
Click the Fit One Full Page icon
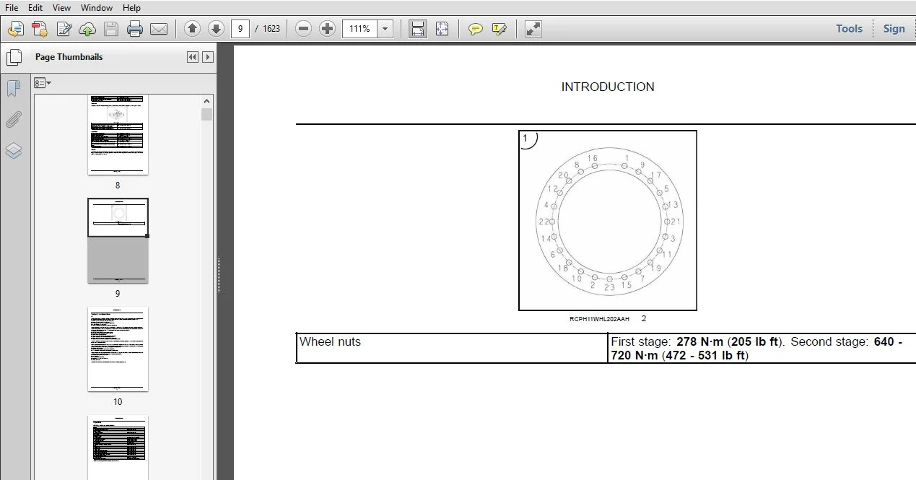[x=442, y=29]
